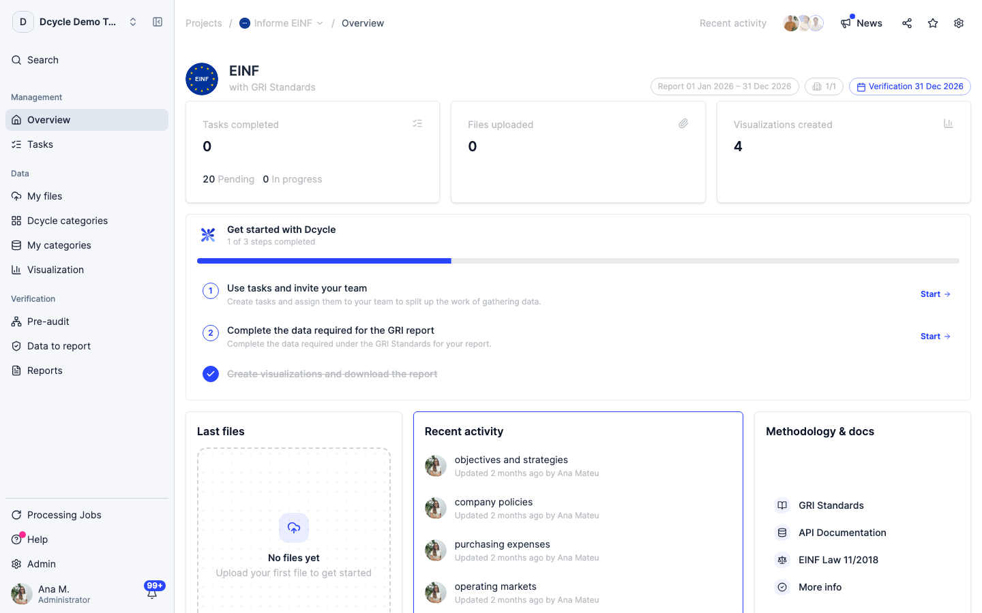Click the upload cloud icon in Last files
Viewport: 982px width, 613px height.
click(x=294, y=528)
